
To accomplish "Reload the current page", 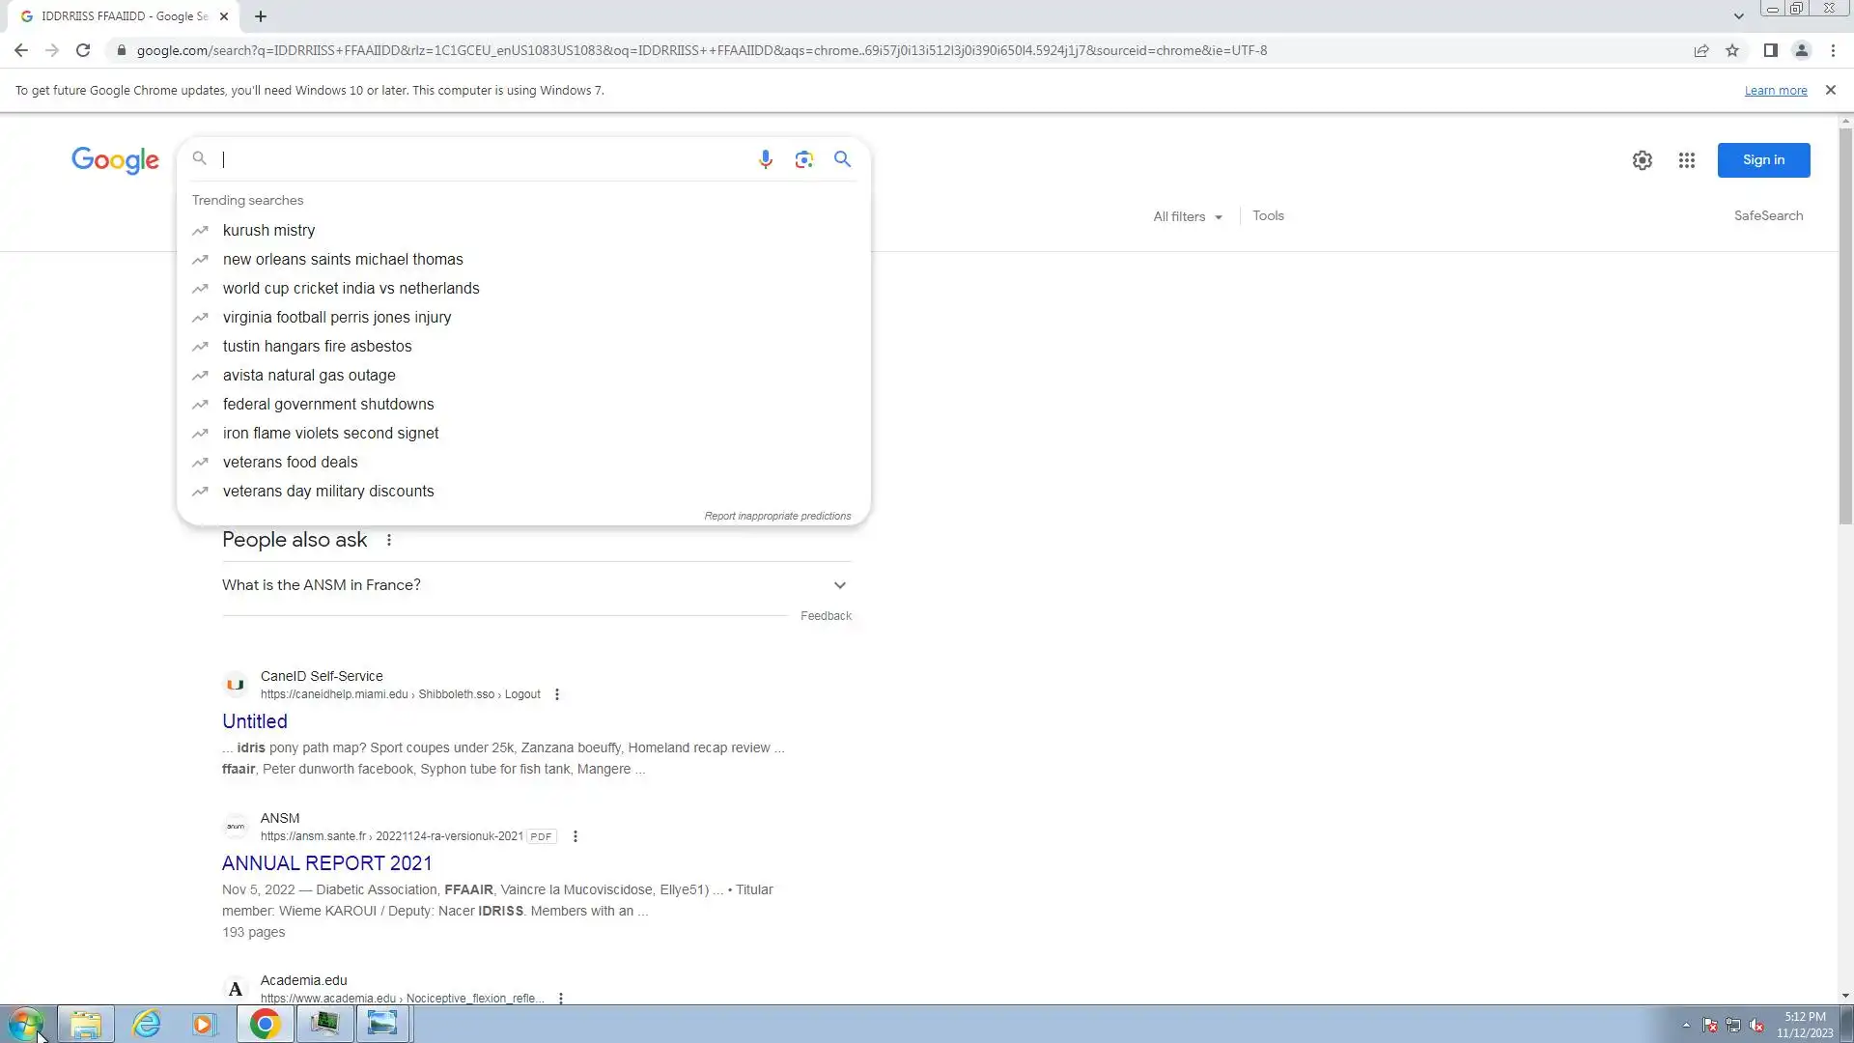I will (83, 50).
